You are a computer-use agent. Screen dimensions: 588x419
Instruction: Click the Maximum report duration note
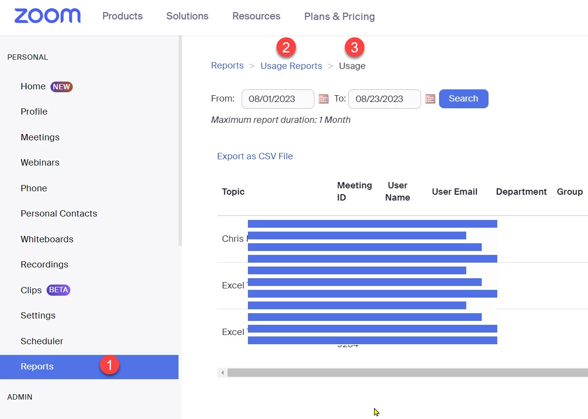[x=280, y=120]
